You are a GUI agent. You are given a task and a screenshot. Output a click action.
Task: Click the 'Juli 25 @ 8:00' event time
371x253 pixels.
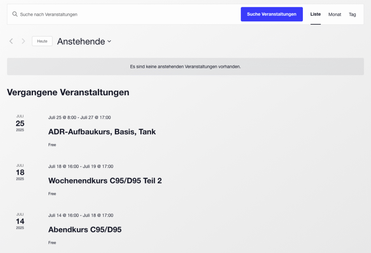(x=63, y=117)
